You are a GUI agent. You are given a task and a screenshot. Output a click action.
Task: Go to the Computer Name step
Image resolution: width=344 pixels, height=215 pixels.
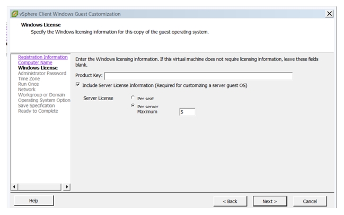[x=35, y=62]
